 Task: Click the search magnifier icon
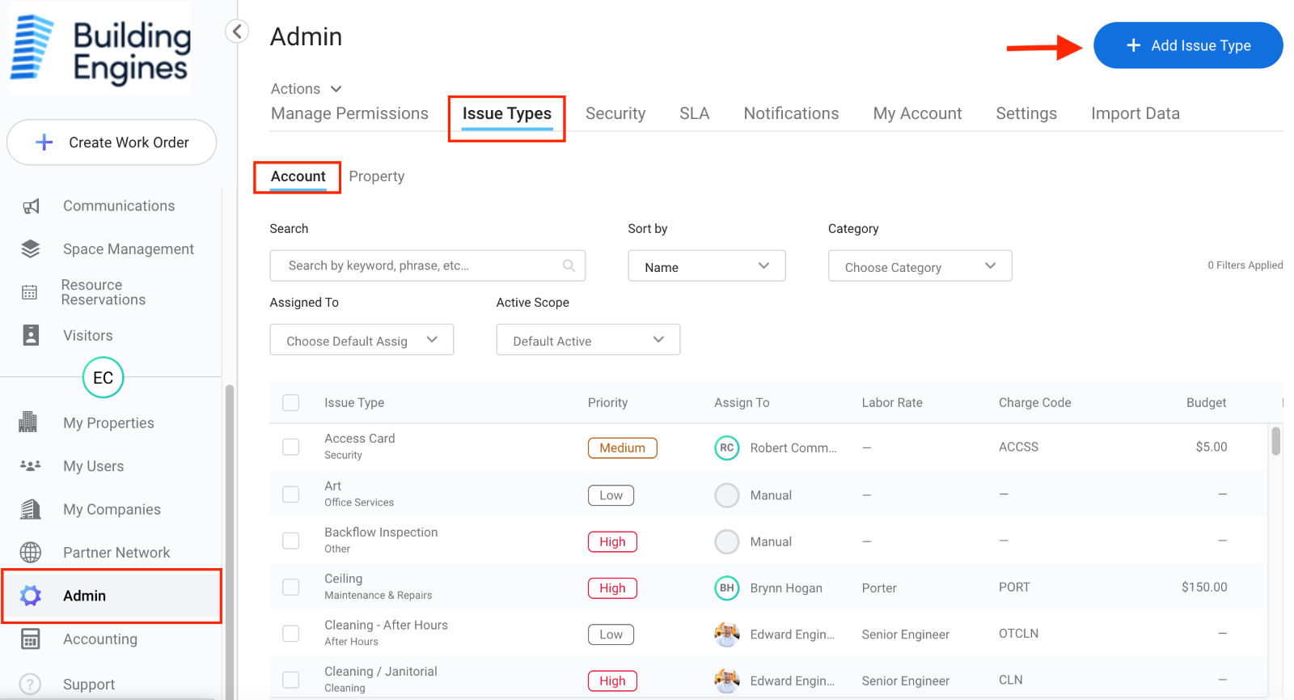tap(569, 265)
